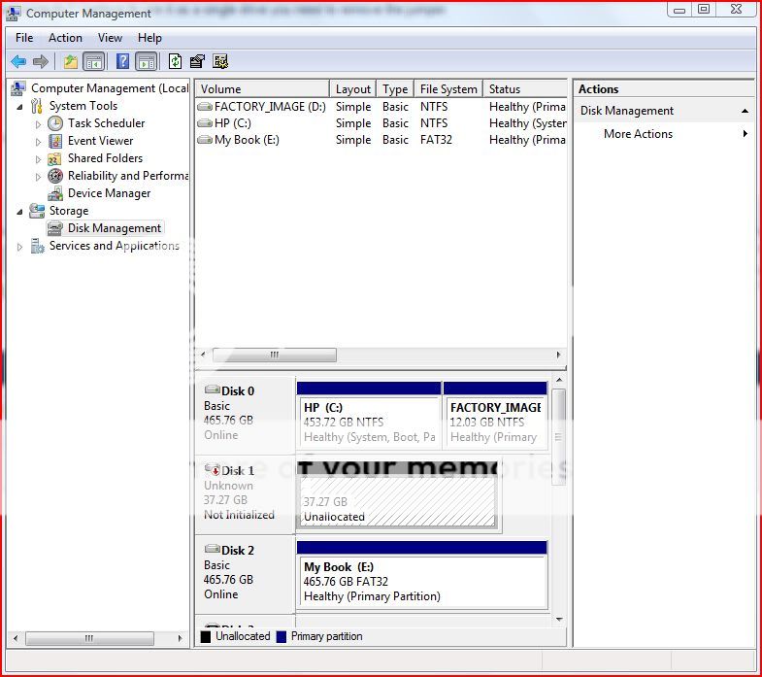This screenshot has height=677, width=762.
Task: Sort by the Status column header
Action: pyautogui.click(x=525, y=89)
